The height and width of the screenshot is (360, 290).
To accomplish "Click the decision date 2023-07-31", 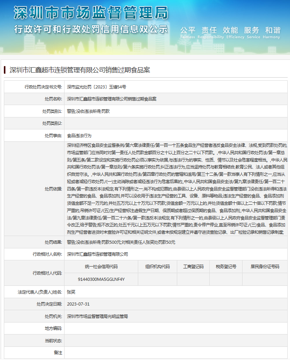I will coord(78,304).
